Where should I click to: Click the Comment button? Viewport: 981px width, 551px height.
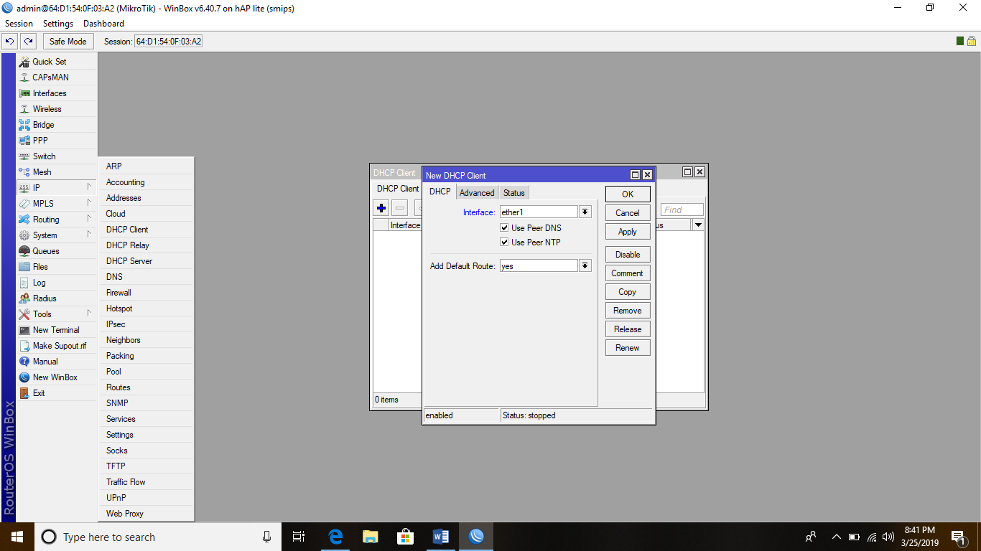pyautogui.click(x=628, y=273)
